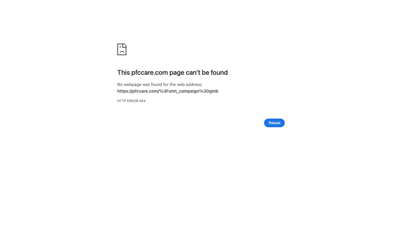Click the blue Reload button

tap(274, 123)
